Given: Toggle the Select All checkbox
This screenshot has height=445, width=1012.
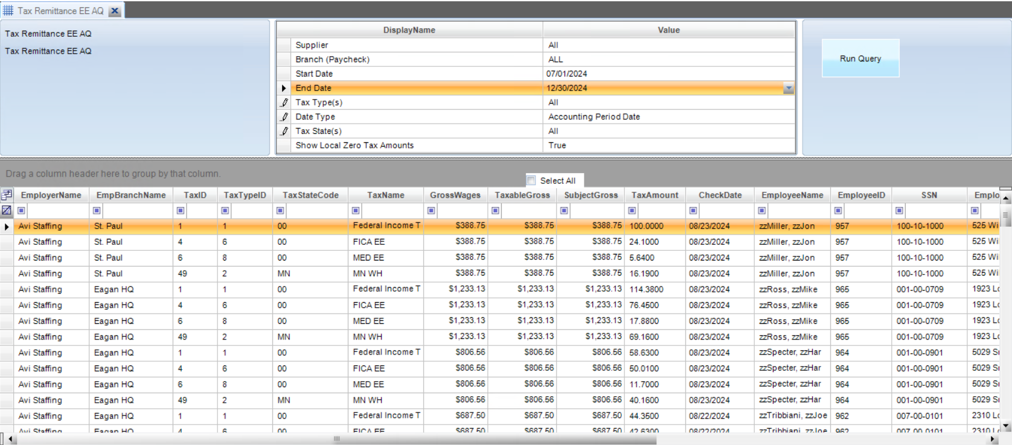Looking at the screenshot, I should [x=531, y=180].
